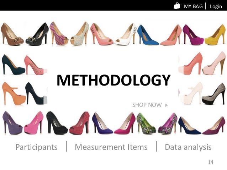Select the navy kitten-heel pump
227x170 pixels.
pyautogui.click(x=190, y=126)
